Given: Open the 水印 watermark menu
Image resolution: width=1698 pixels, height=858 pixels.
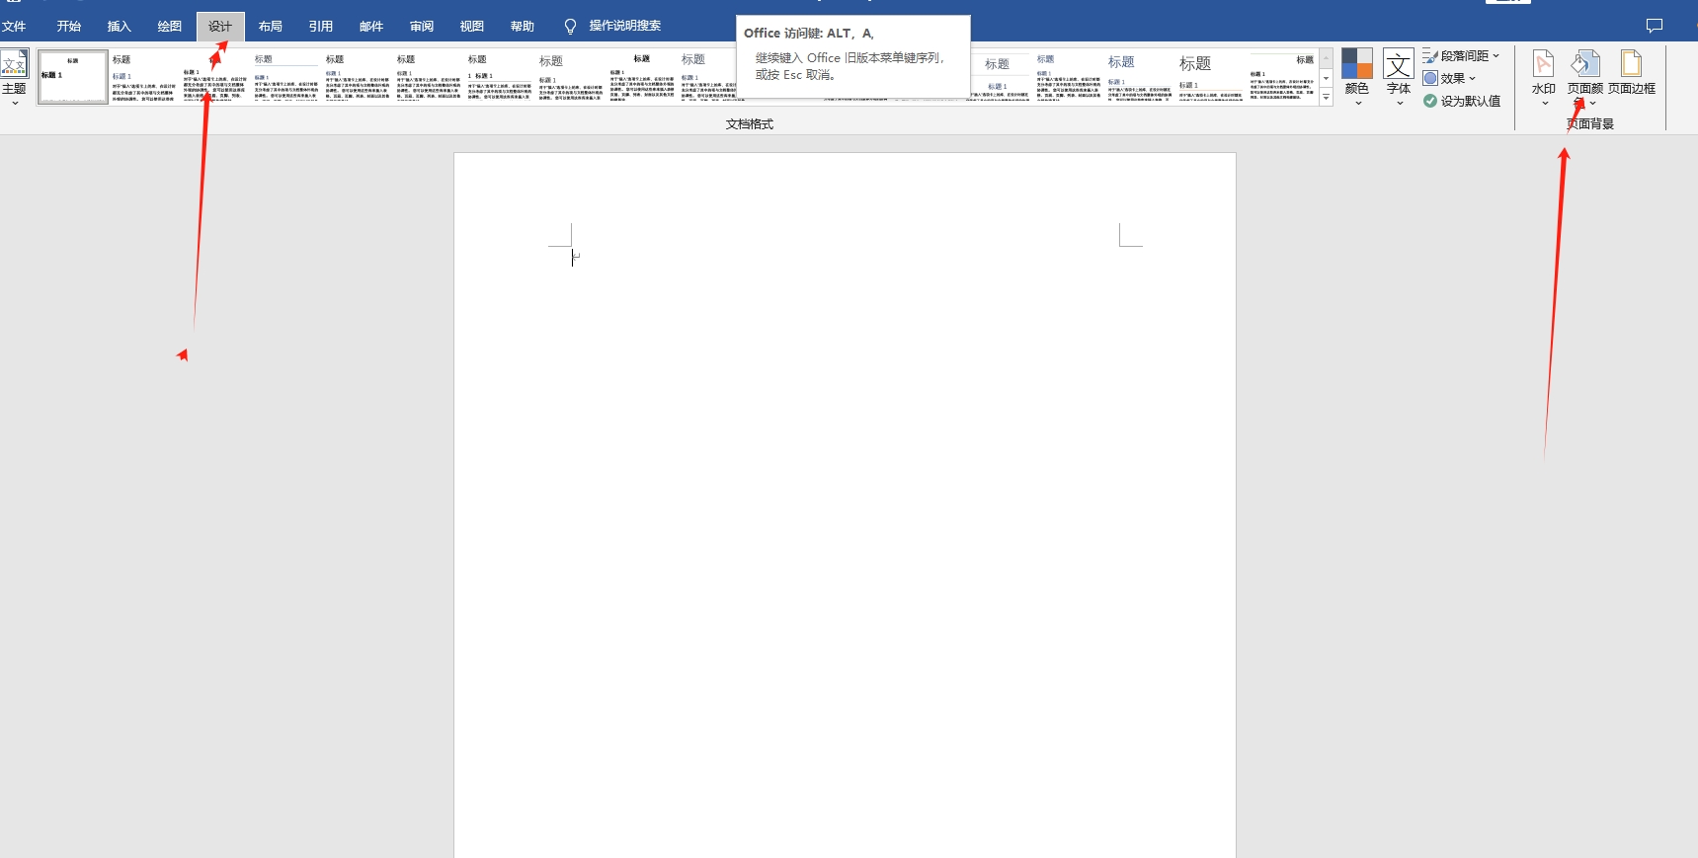Looking at the screenshot, I should coord(1544,76).
